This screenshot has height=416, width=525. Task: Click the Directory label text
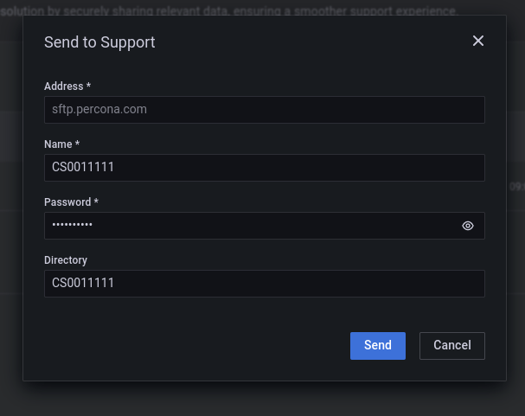pos(66,260)
